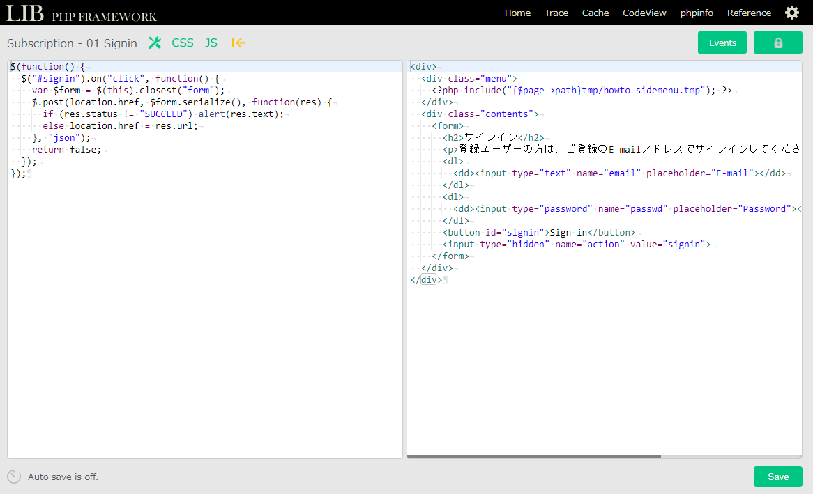The width and height of the screenshot is (813, 494).
Task: Switch to the CSS editor tab
Action: (183, 43)
